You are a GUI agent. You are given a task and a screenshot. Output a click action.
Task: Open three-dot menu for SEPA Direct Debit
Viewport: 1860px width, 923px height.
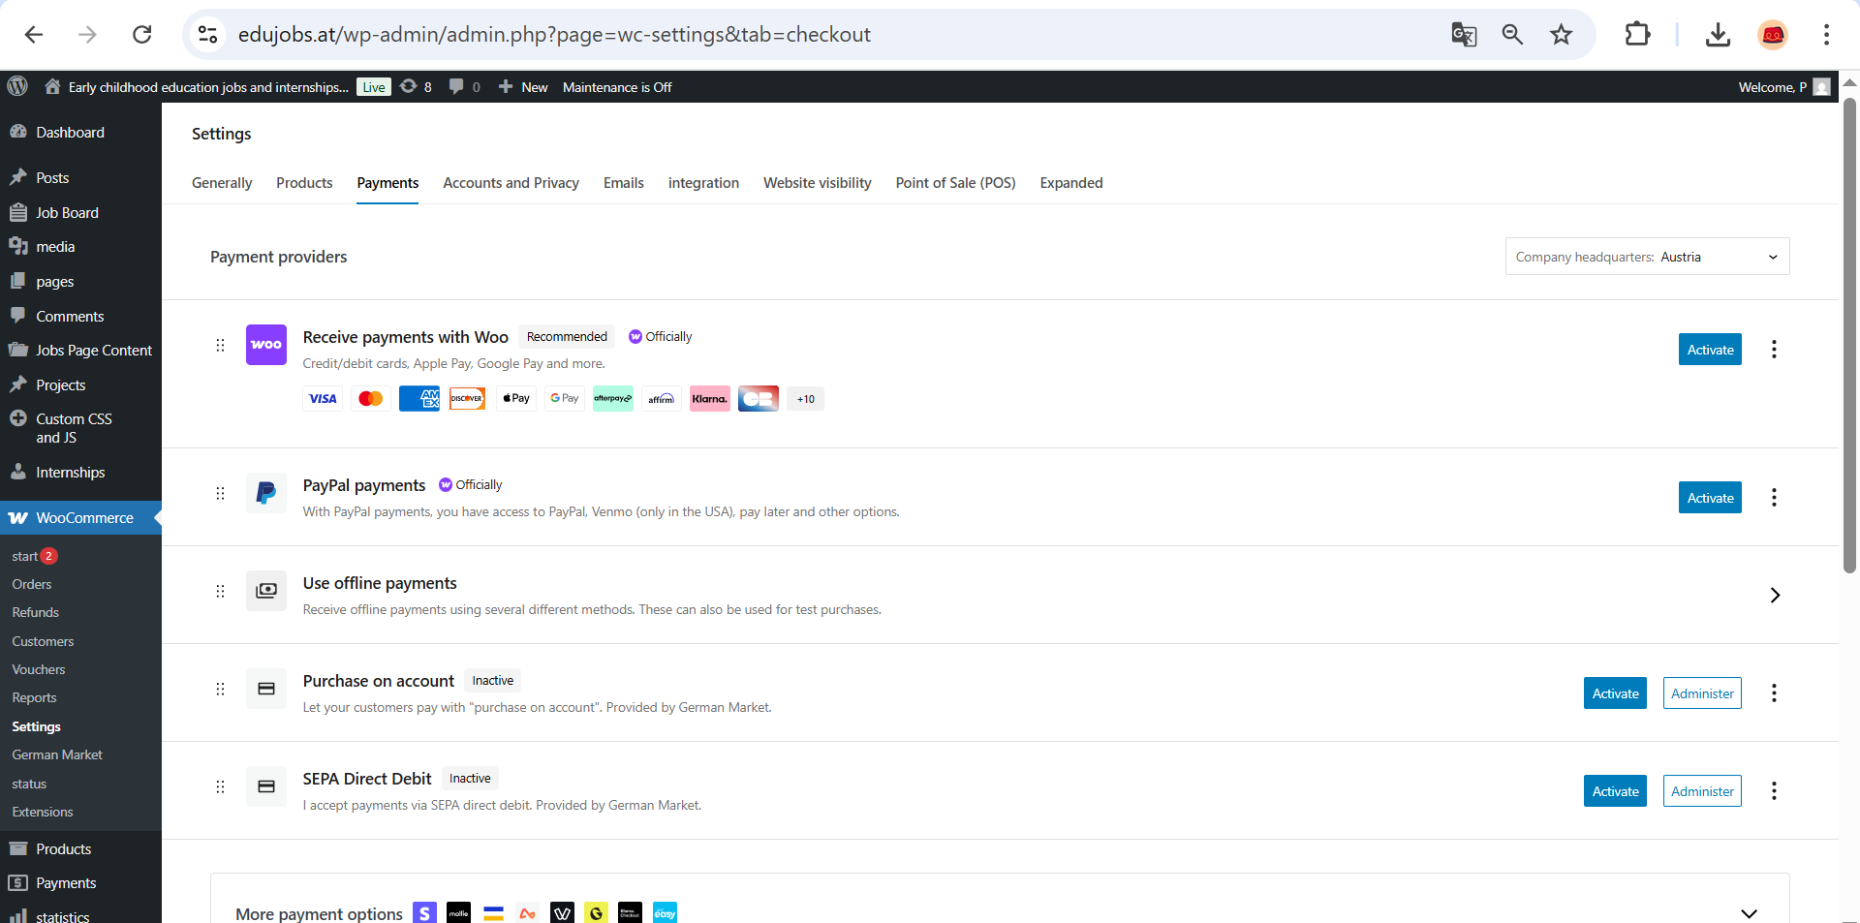[1774, 791]
